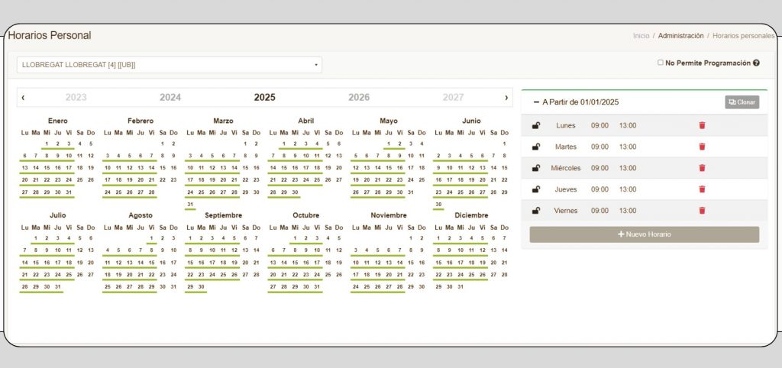Toggle the padlock on the Martes row
Viewport: 782px width, 368px height.
pos(536,147)
